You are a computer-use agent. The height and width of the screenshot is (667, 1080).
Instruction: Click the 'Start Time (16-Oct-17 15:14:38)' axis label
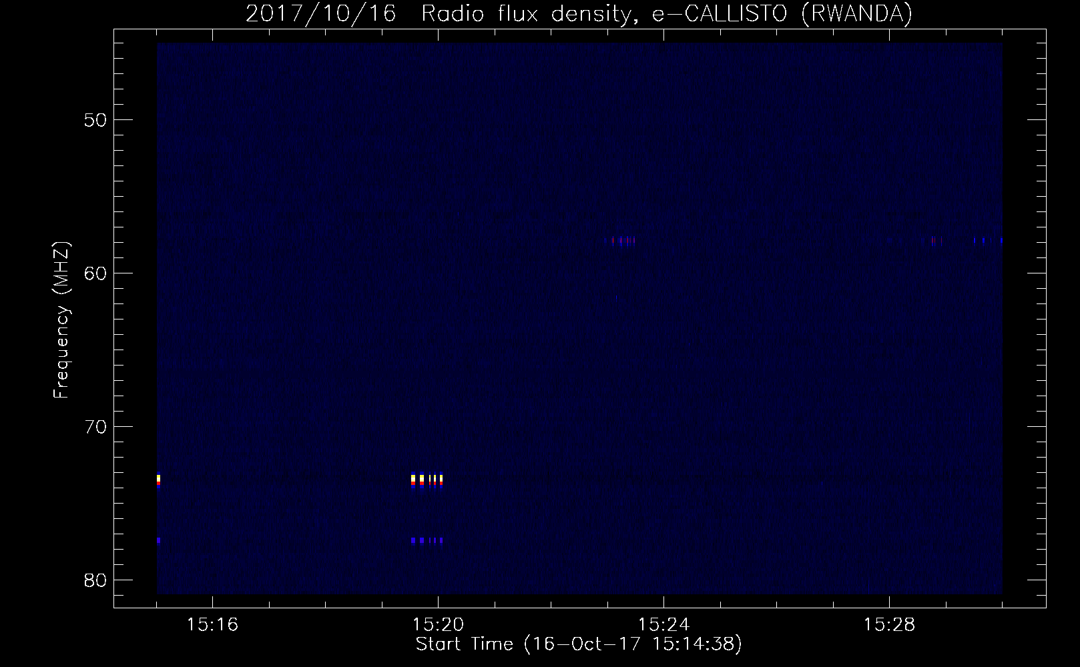click(579, 644)
